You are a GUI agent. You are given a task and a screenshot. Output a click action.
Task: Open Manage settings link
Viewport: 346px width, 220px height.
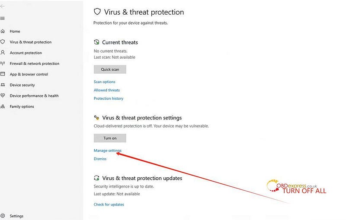coord(107,151)
